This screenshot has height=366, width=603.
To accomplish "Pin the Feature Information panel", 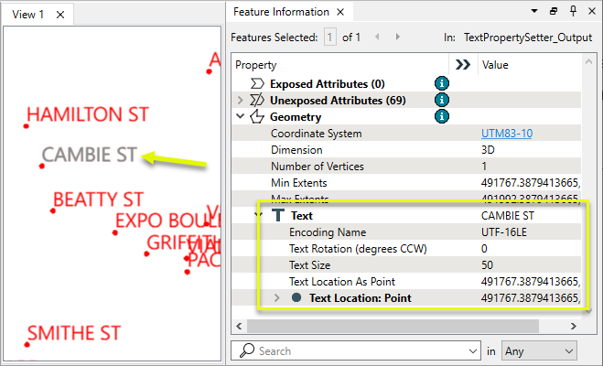I will (x=573, y=11).
